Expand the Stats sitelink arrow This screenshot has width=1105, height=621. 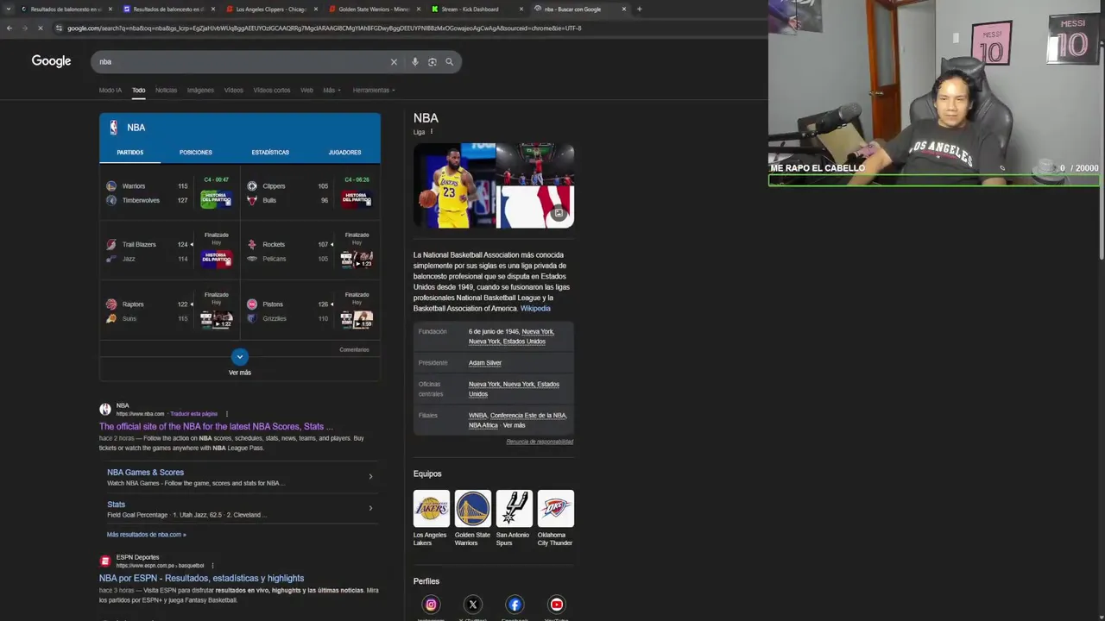click(x=370, y=508)
